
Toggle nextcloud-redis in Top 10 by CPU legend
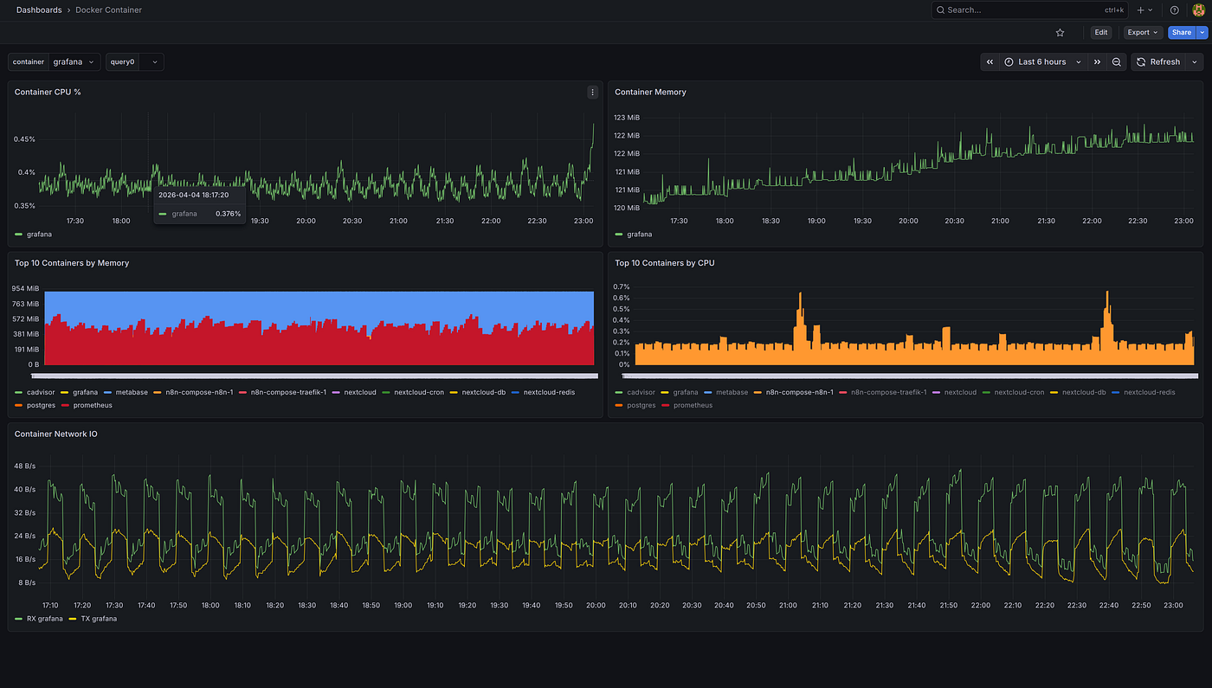tap(1150, 393)
